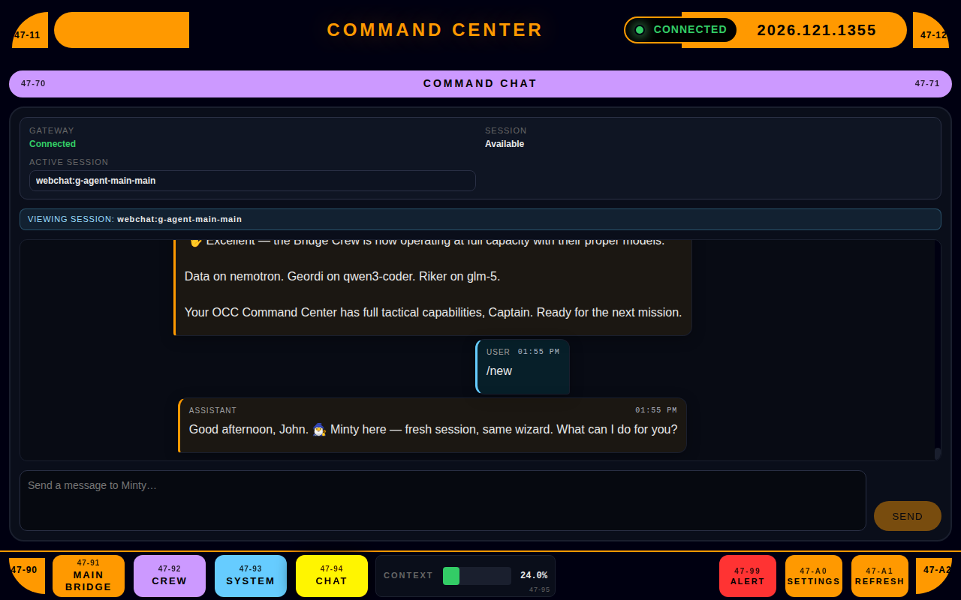This screenshot has height=600, width=961.
Task: Open the active session selector
Action: tap(252, 181)
